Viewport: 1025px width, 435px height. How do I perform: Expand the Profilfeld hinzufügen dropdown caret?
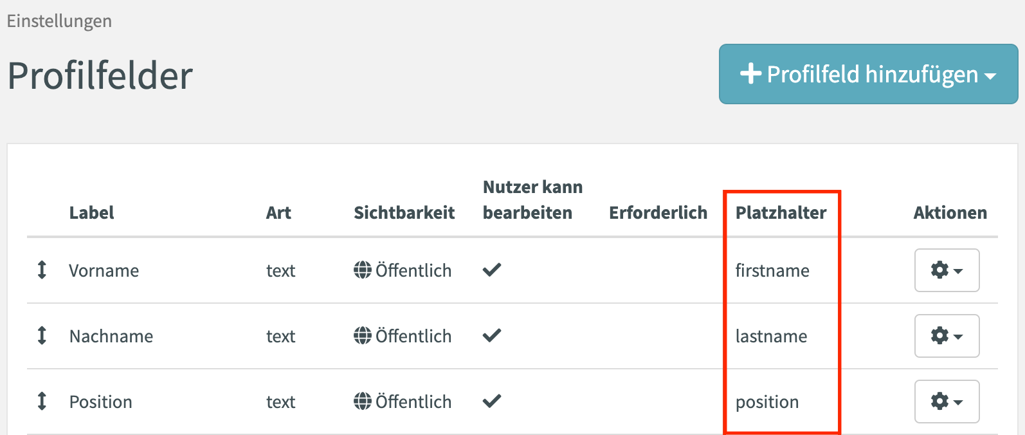tap(990, 76)
